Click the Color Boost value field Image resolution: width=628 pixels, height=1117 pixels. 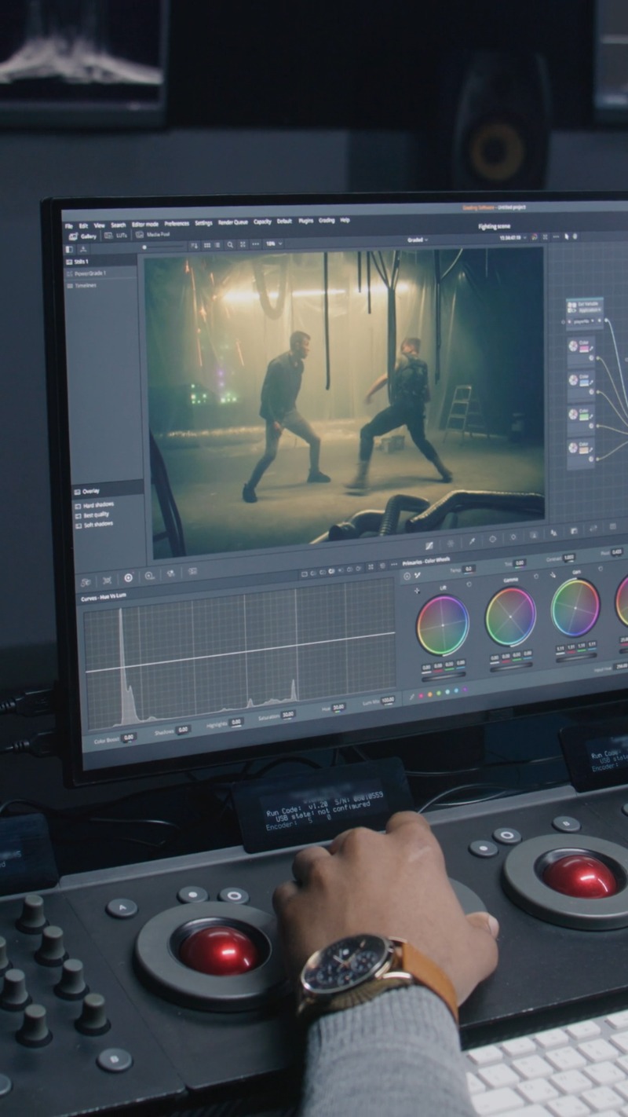point(129,737)
